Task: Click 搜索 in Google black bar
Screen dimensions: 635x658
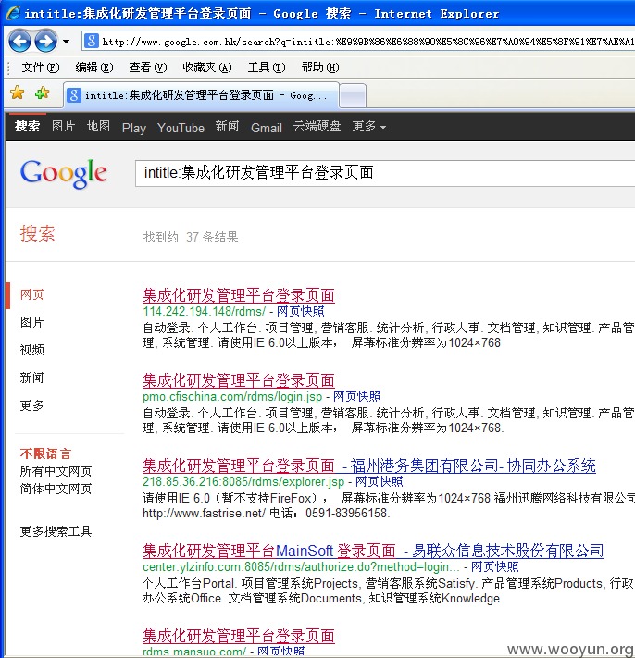Action: coord(27,126)
